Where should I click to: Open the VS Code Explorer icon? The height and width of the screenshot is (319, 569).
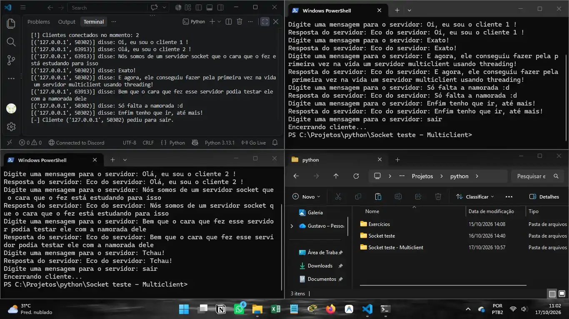pos(11,24)
